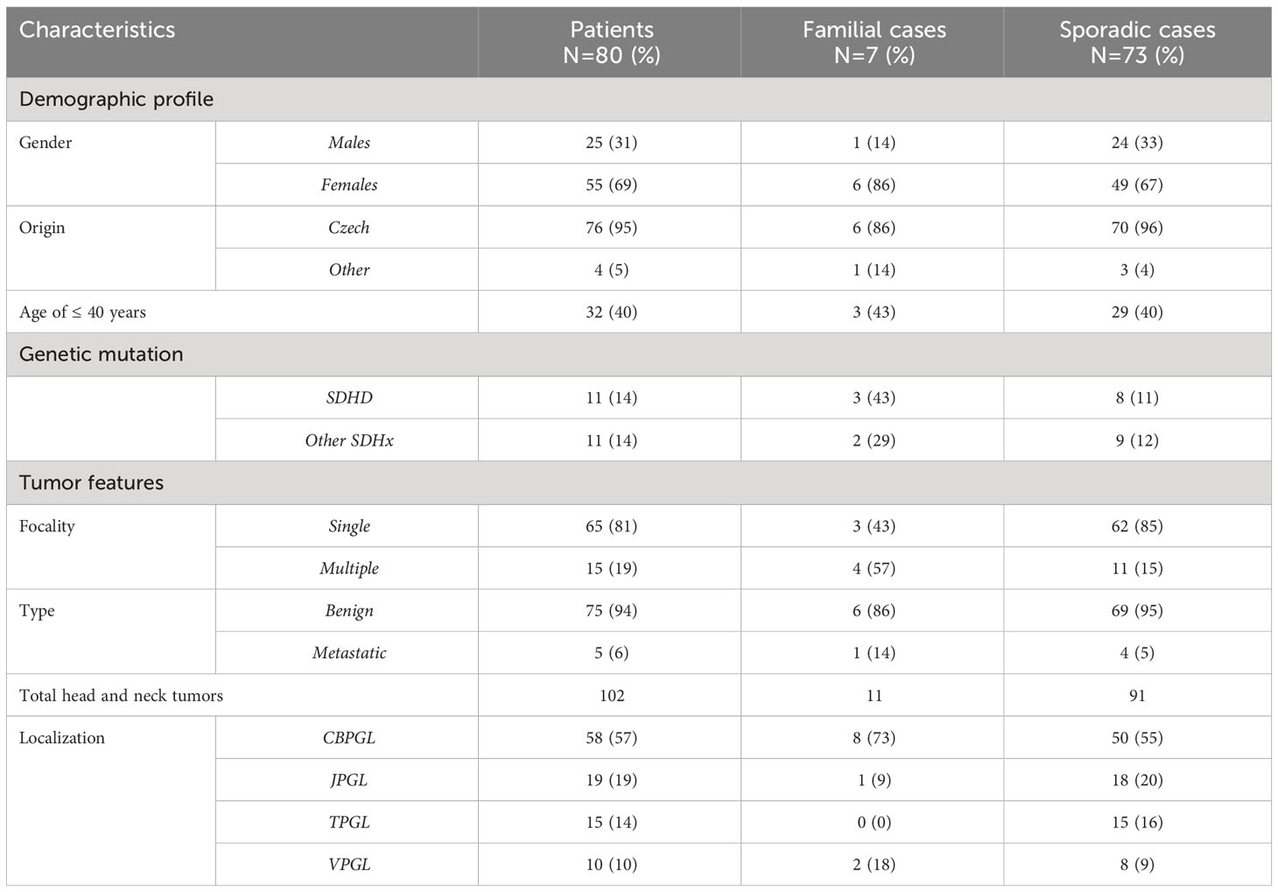This screenshot has height=892, width=1278.
Task: Click the SDHD mutation label
Action: click(348, 397)
